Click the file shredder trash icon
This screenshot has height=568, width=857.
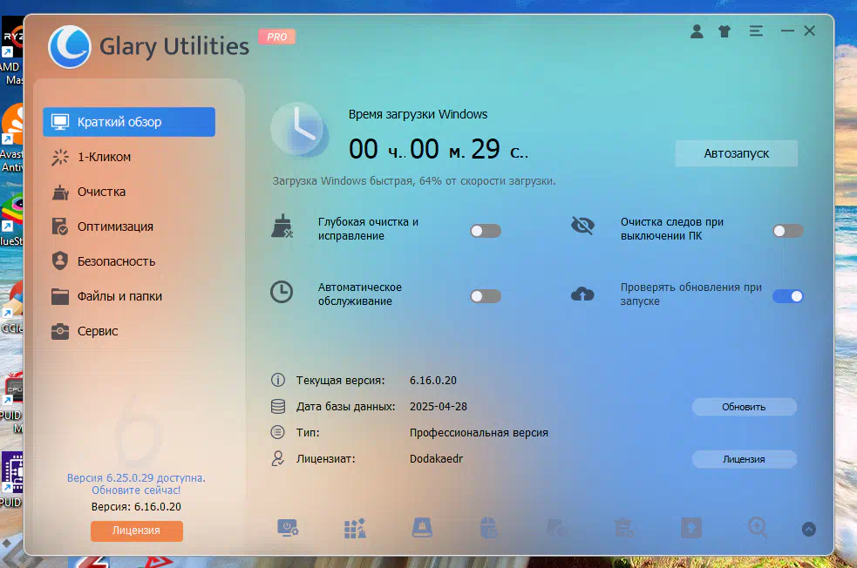pos(623,528)
